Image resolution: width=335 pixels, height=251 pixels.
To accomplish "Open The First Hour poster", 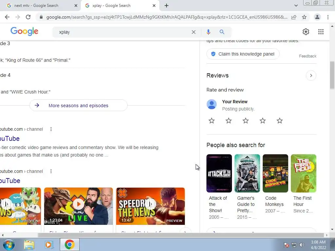I will coord(303,173).
